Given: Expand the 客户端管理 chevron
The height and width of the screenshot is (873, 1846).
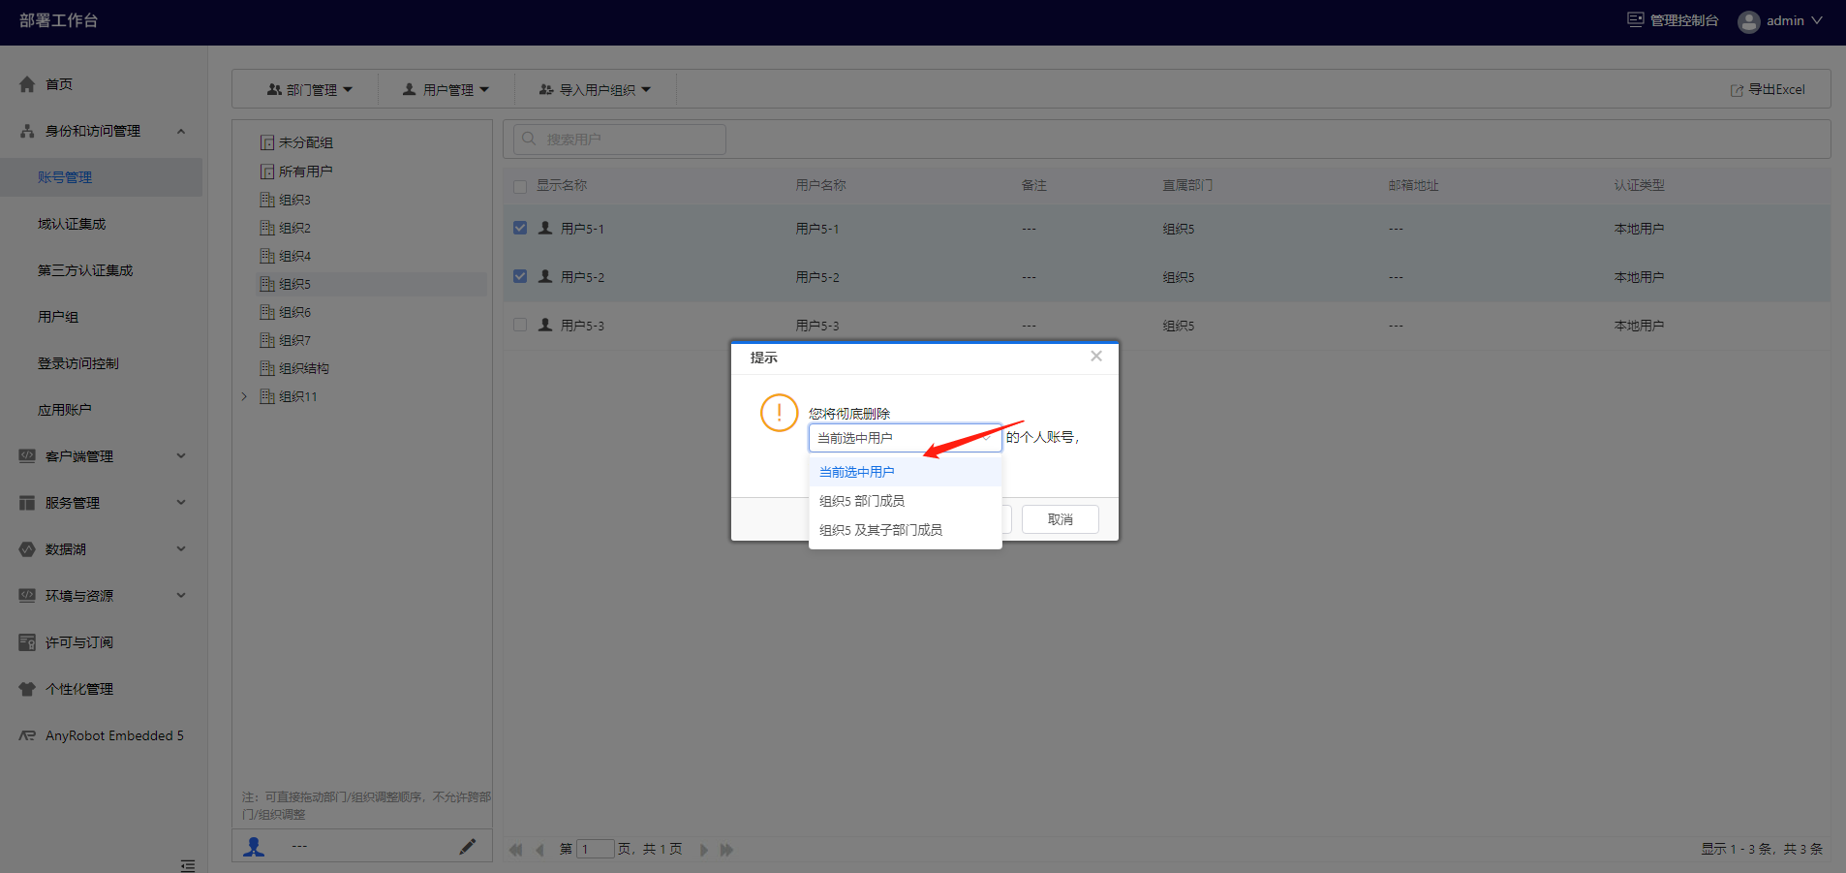Looking at the screenshot, I should [181, 456].
